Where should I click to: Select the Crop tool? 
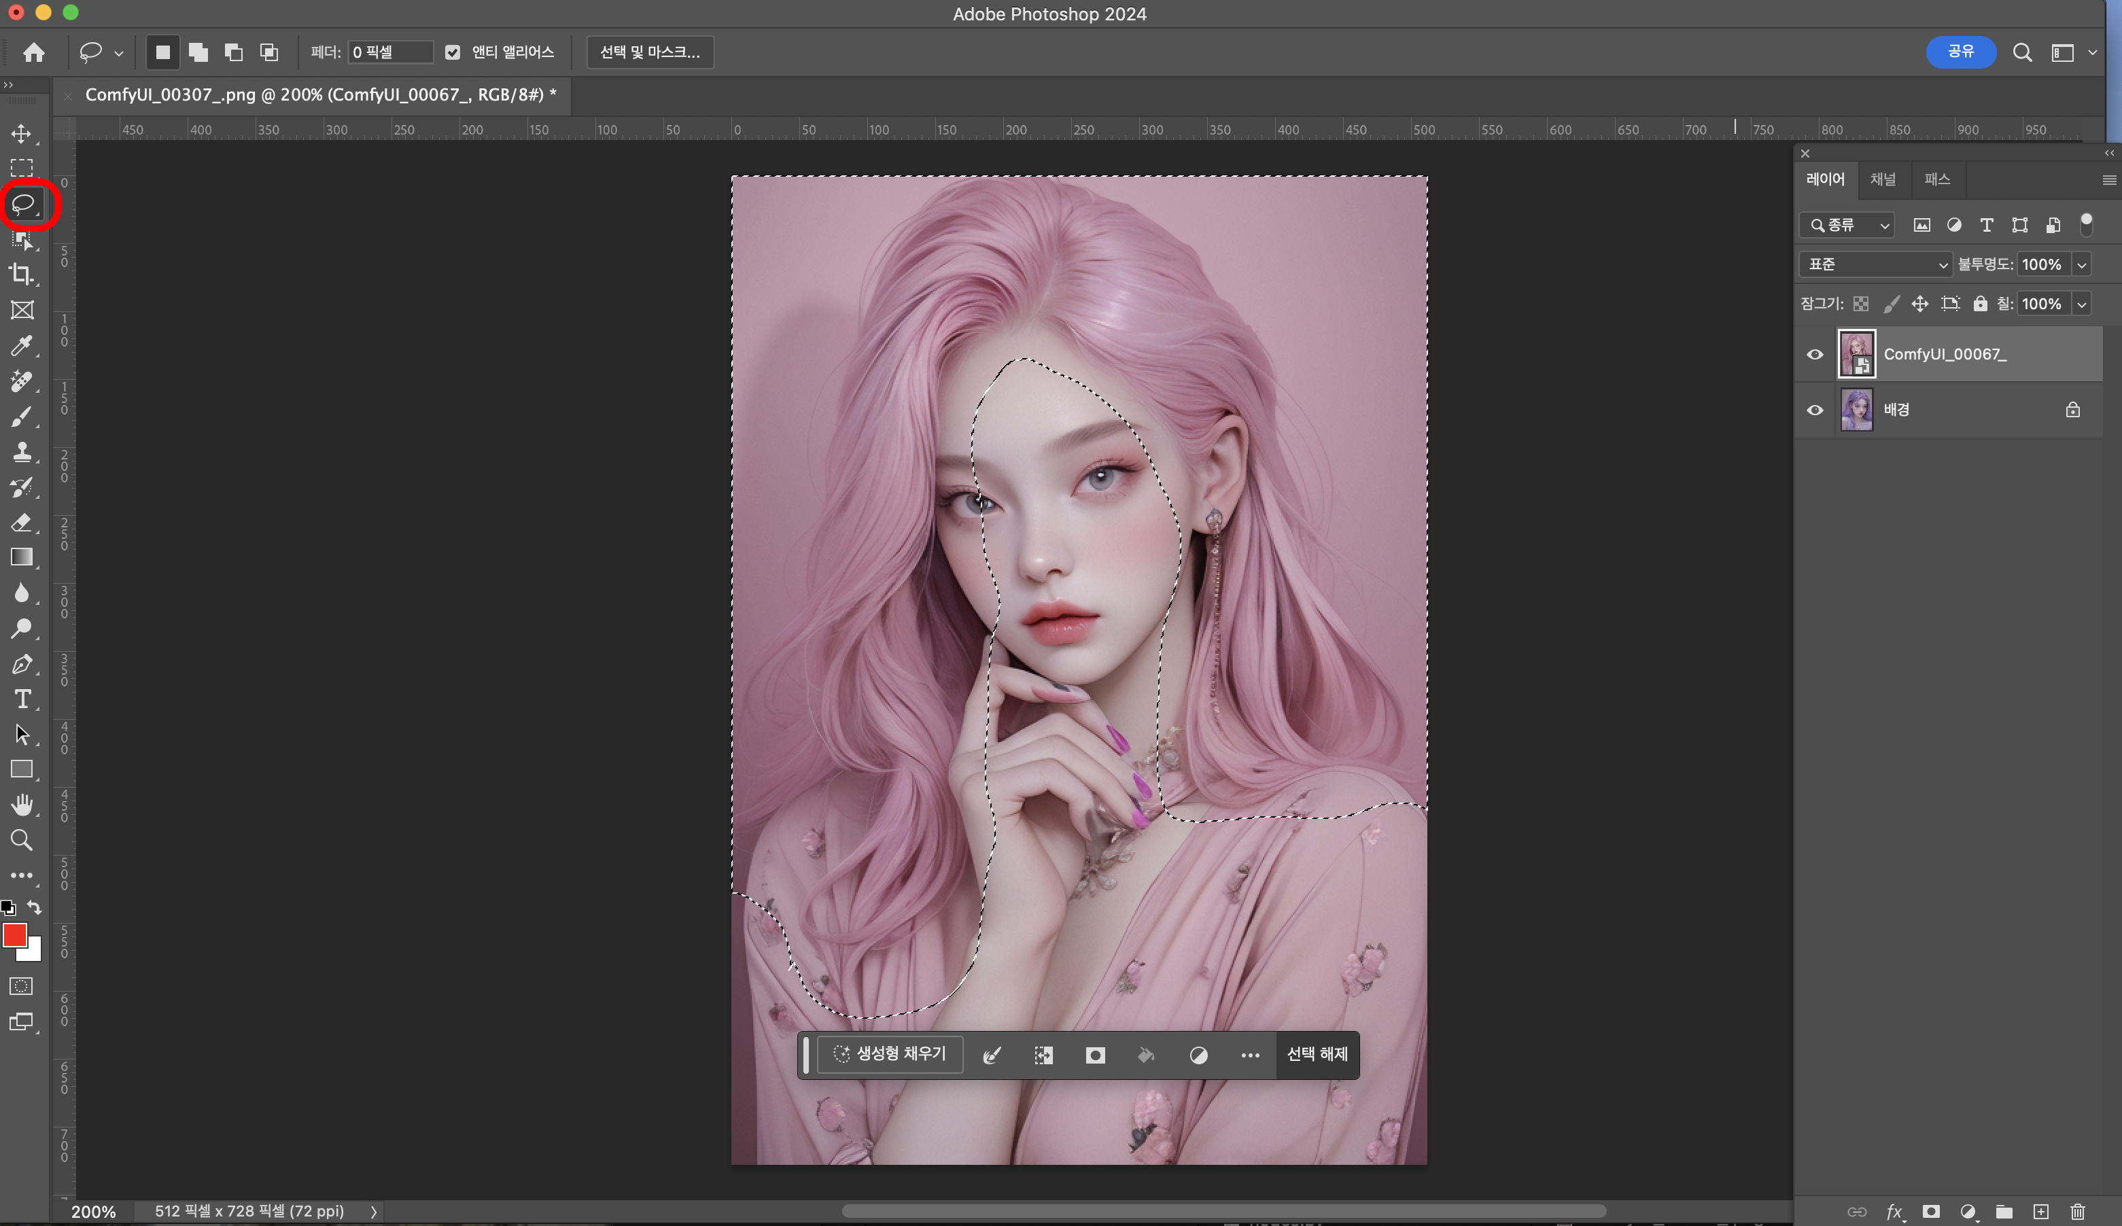(x=22, y=275)
